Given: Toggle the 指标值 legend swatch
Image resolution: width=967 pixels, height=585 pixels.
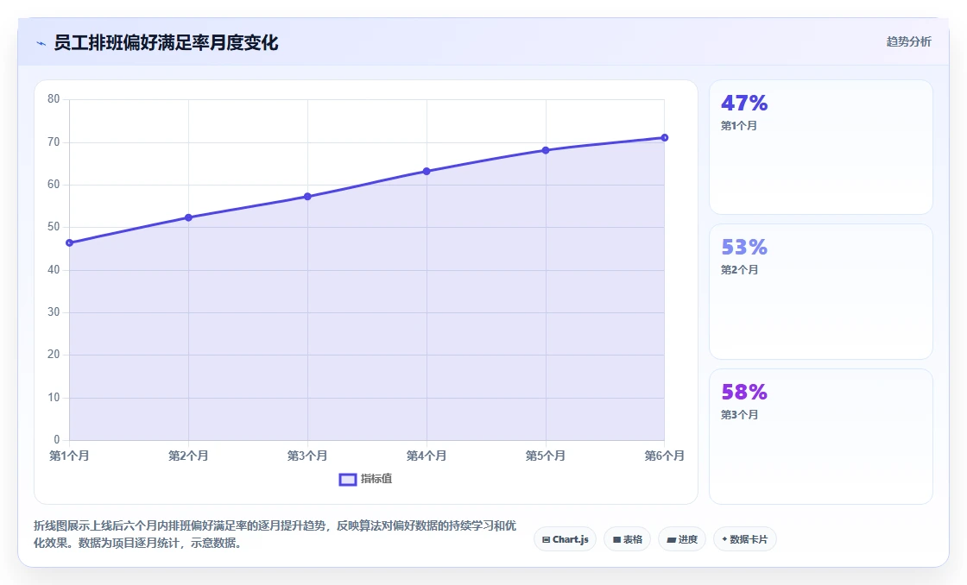Looking at the screenshot, I should point(348,479).
